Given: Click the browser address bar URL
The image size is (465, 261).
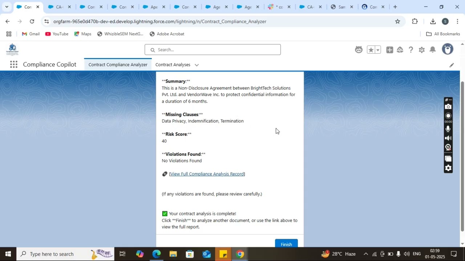Looking at the screenshot, I should pyautogui.click(x=160, y=21).
